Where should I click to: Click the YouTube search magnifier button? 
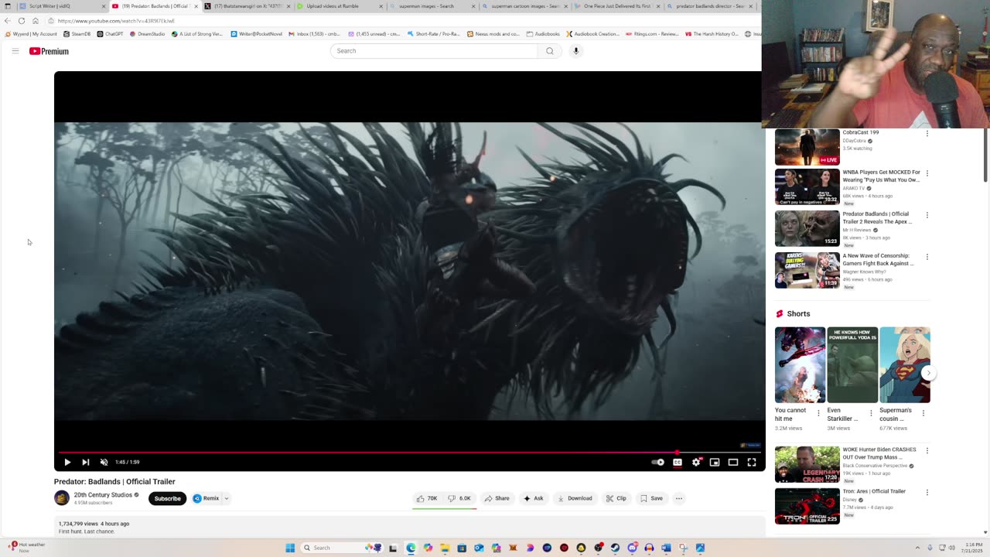[550, 51]
